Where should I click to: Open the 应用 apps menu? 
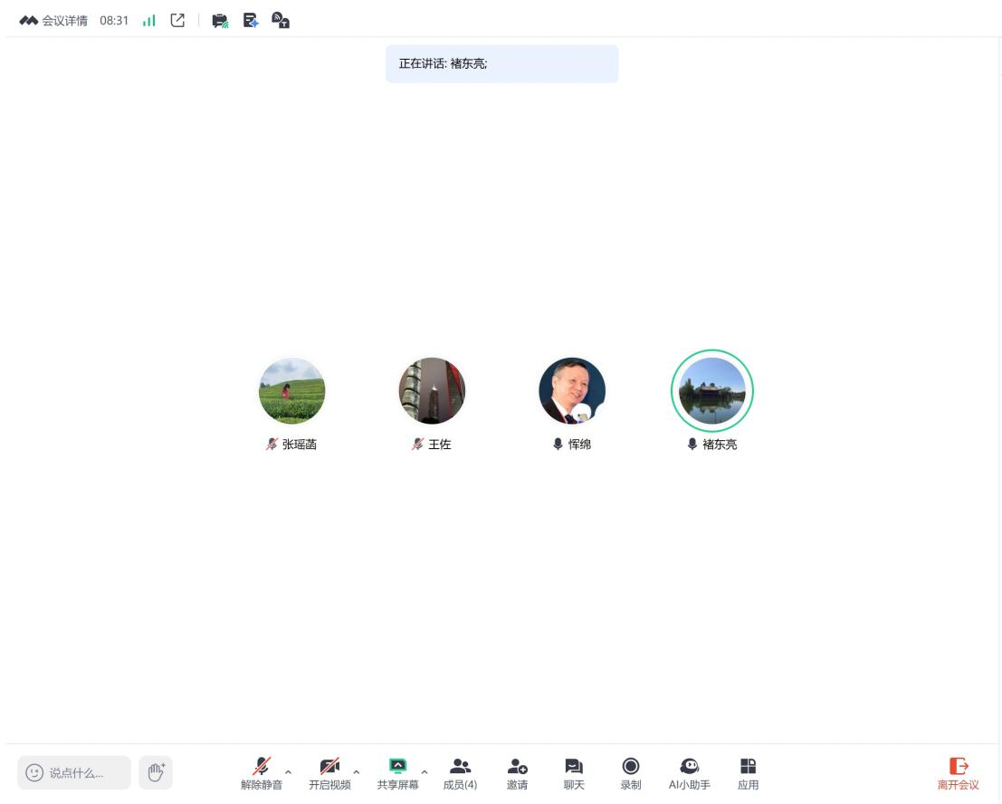click(x=748, y=773)
